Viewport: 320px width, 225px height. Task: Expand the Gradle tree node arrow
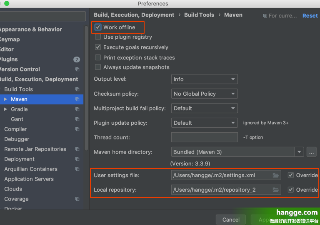[5, 109]
